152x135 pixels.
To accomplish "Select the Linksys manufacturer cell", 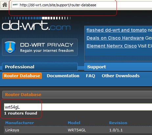I will [12, 130].
